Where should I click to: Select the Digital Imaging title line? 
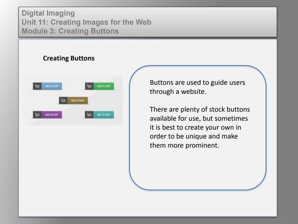[48, 14]
